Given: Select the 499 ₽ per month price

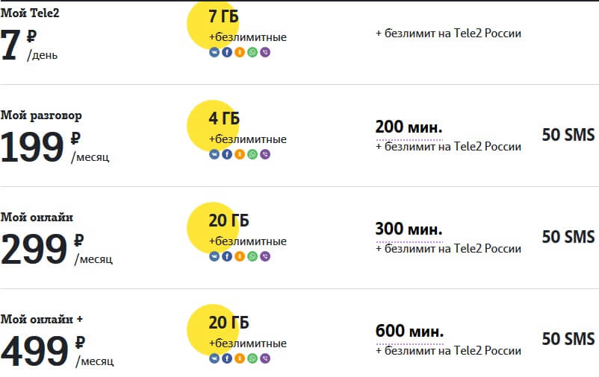Looking at the screenshot, I should click(58, 351).
